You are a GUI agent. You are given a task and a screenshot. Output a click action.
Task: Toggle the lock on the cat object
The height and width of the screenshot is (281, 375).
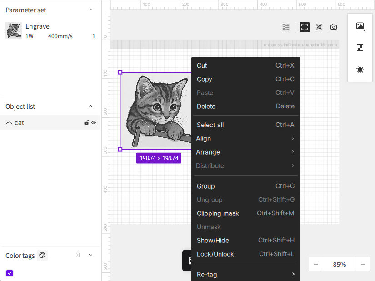[x=86, y=122]
